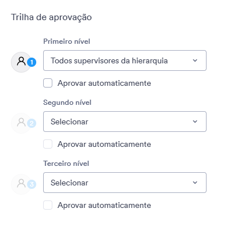This screenshot has width=233, height=235.
Task: Click the Primeiro nível field label
Action: [x=67, y=41]
